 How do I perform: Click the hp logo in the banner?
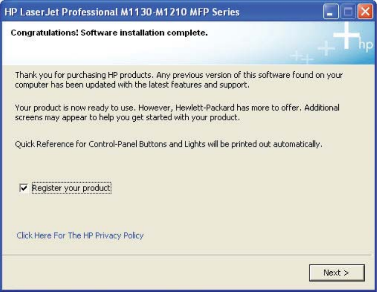(365, 45)
